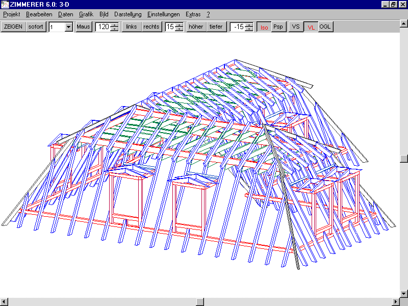
Task: Open the Darstellung menu
Action: [x=128, y=14]
